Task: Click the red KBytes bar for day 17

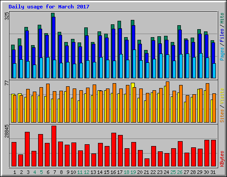Action: pyautogui.click(x=120, y=151)
